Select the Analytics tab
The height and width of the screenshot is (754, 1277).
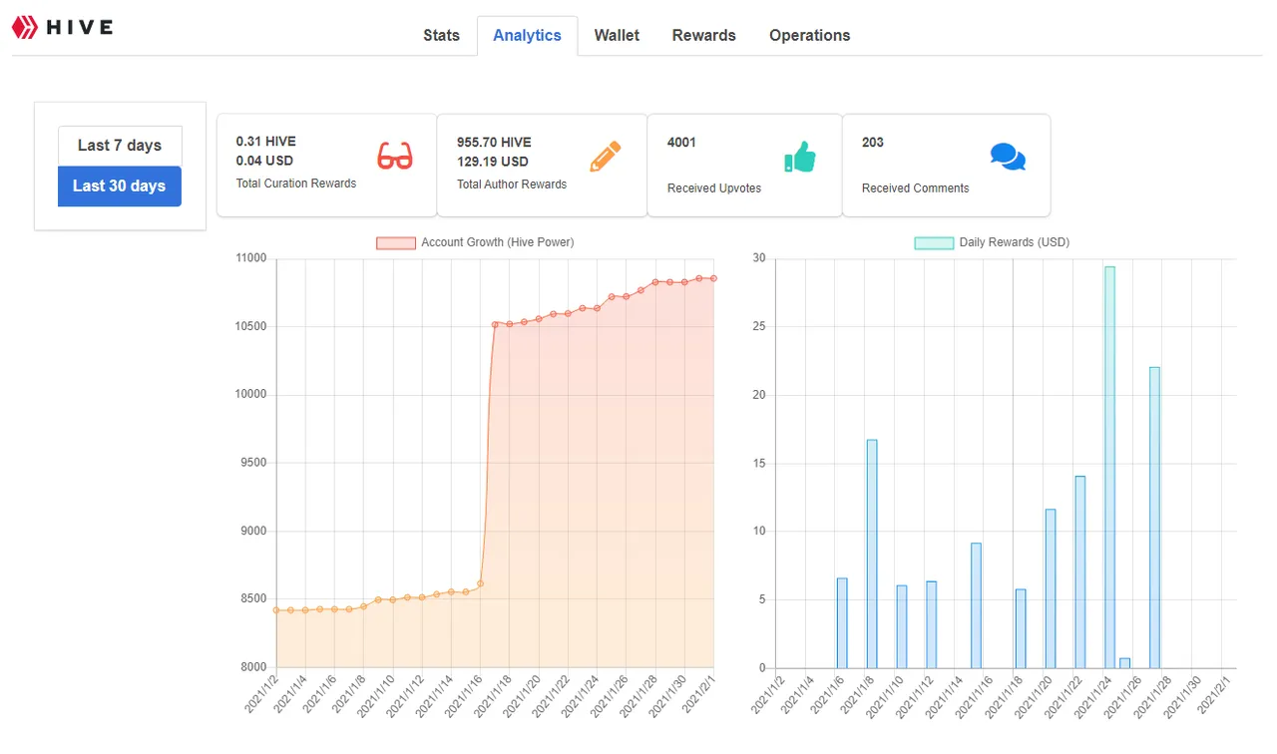[527, 35]
